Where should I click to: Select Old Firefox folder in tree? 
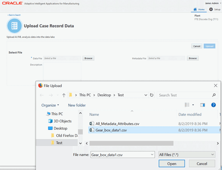click(x=64, y=135)
